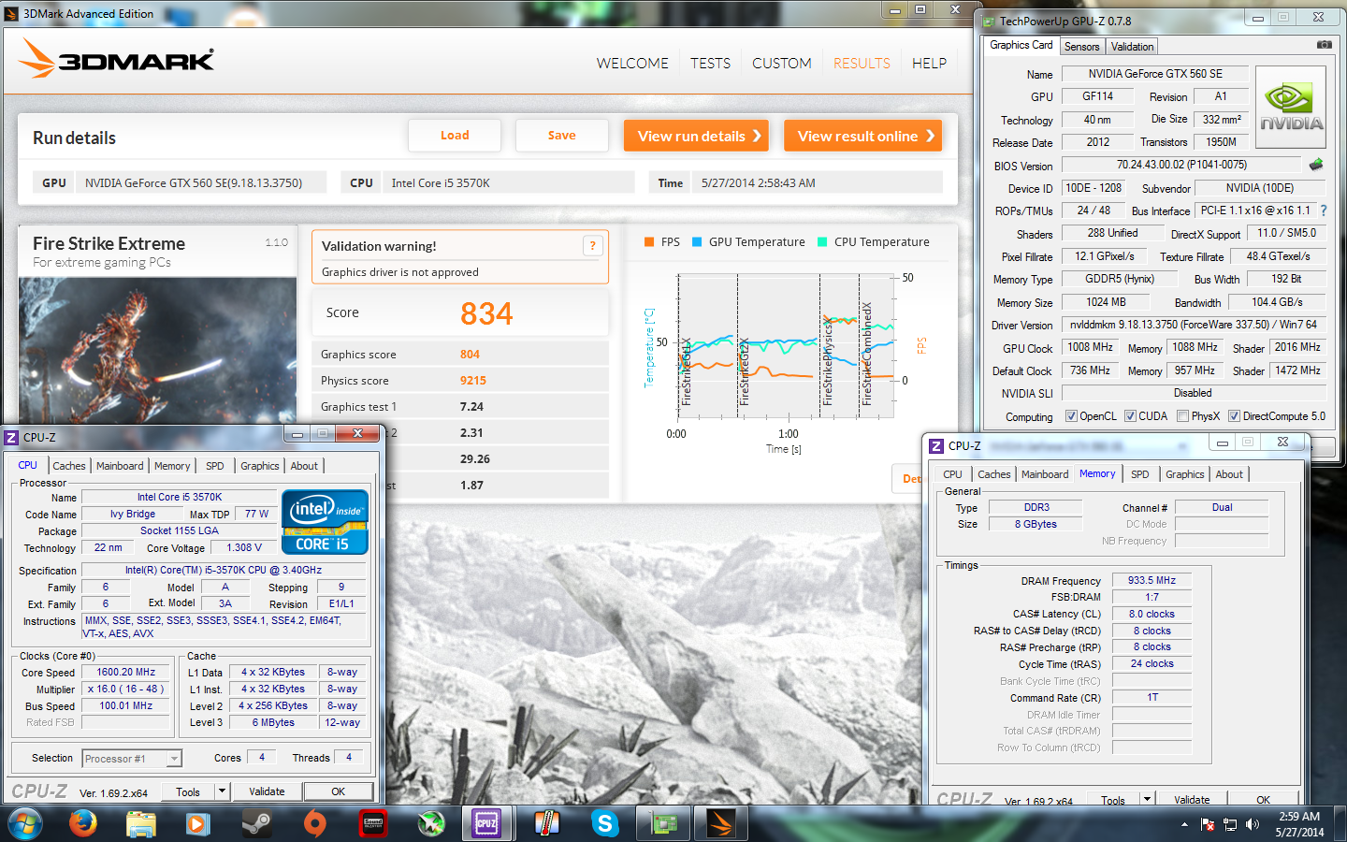Click the GPU-Z BIOS save chip icon
Screen dimensions: 1347x842
(1316, 165)
